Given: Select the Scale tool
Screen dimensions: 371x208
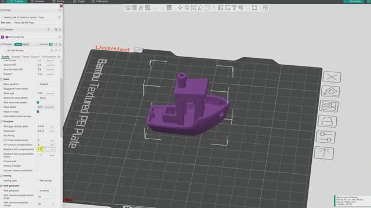Looking at the screenshot, I should (194, 8).
